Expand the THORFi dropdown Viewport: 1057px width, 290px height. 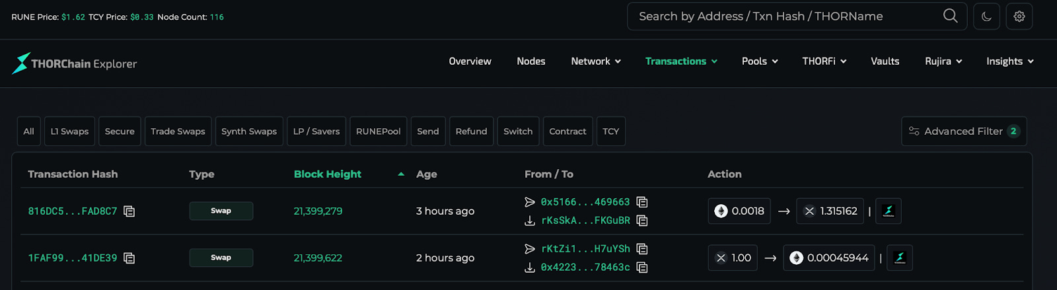[x=824, y=61]
